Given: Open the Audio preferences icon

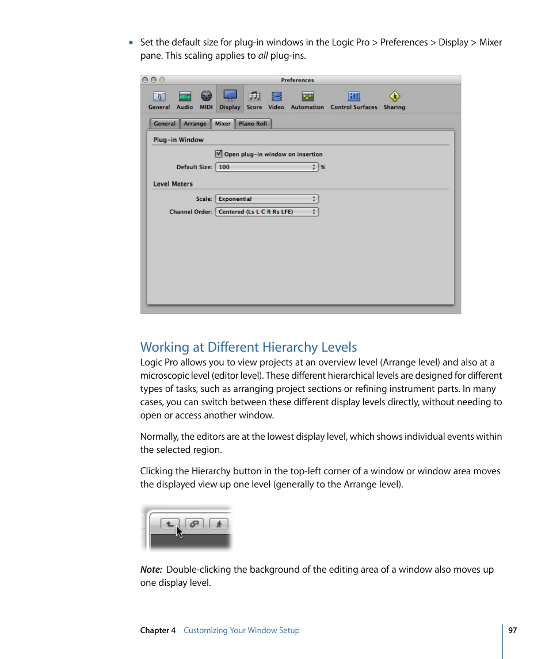Looking at the screenshot, I should tap(185, 100).
